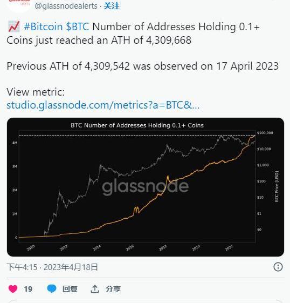
Task: Click the @glassnodealerts handle
Action: click(x=66, y=6)
